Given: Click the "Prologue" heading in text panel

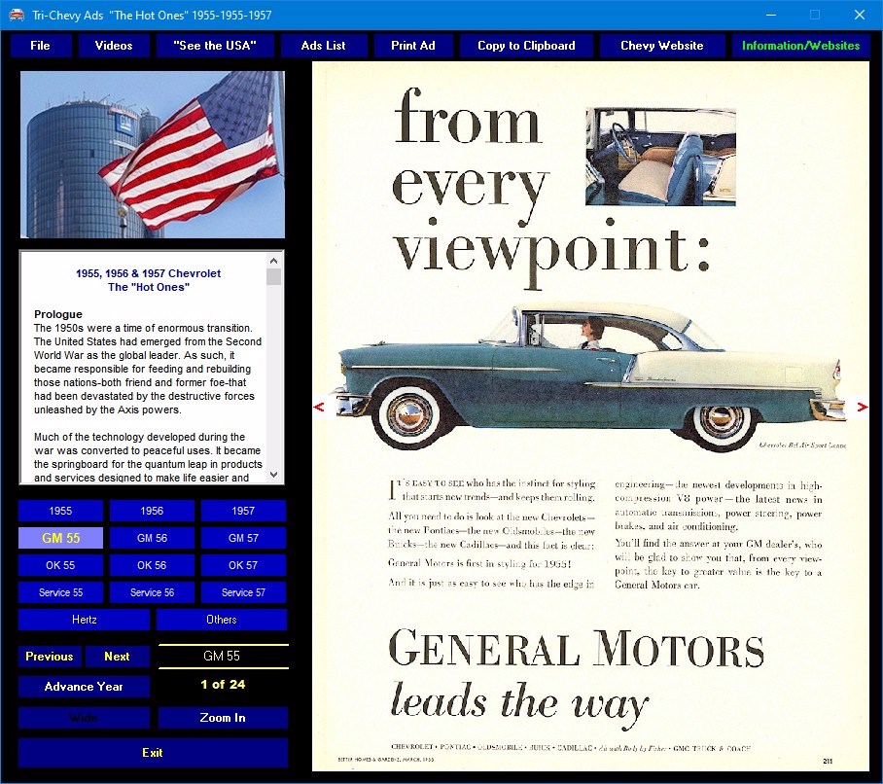Looking at the screenshot, I should point(58,314).
